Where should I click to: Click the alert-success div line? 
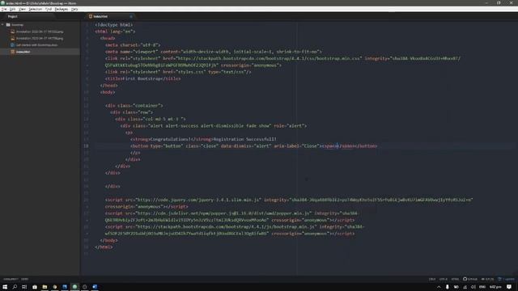click(214, 126)
